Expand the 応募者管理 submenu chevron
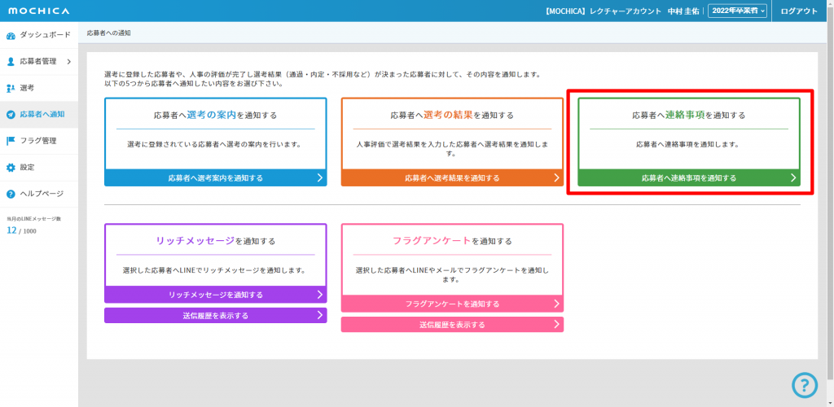The image size is (834, 407). (x=69, y=61)
